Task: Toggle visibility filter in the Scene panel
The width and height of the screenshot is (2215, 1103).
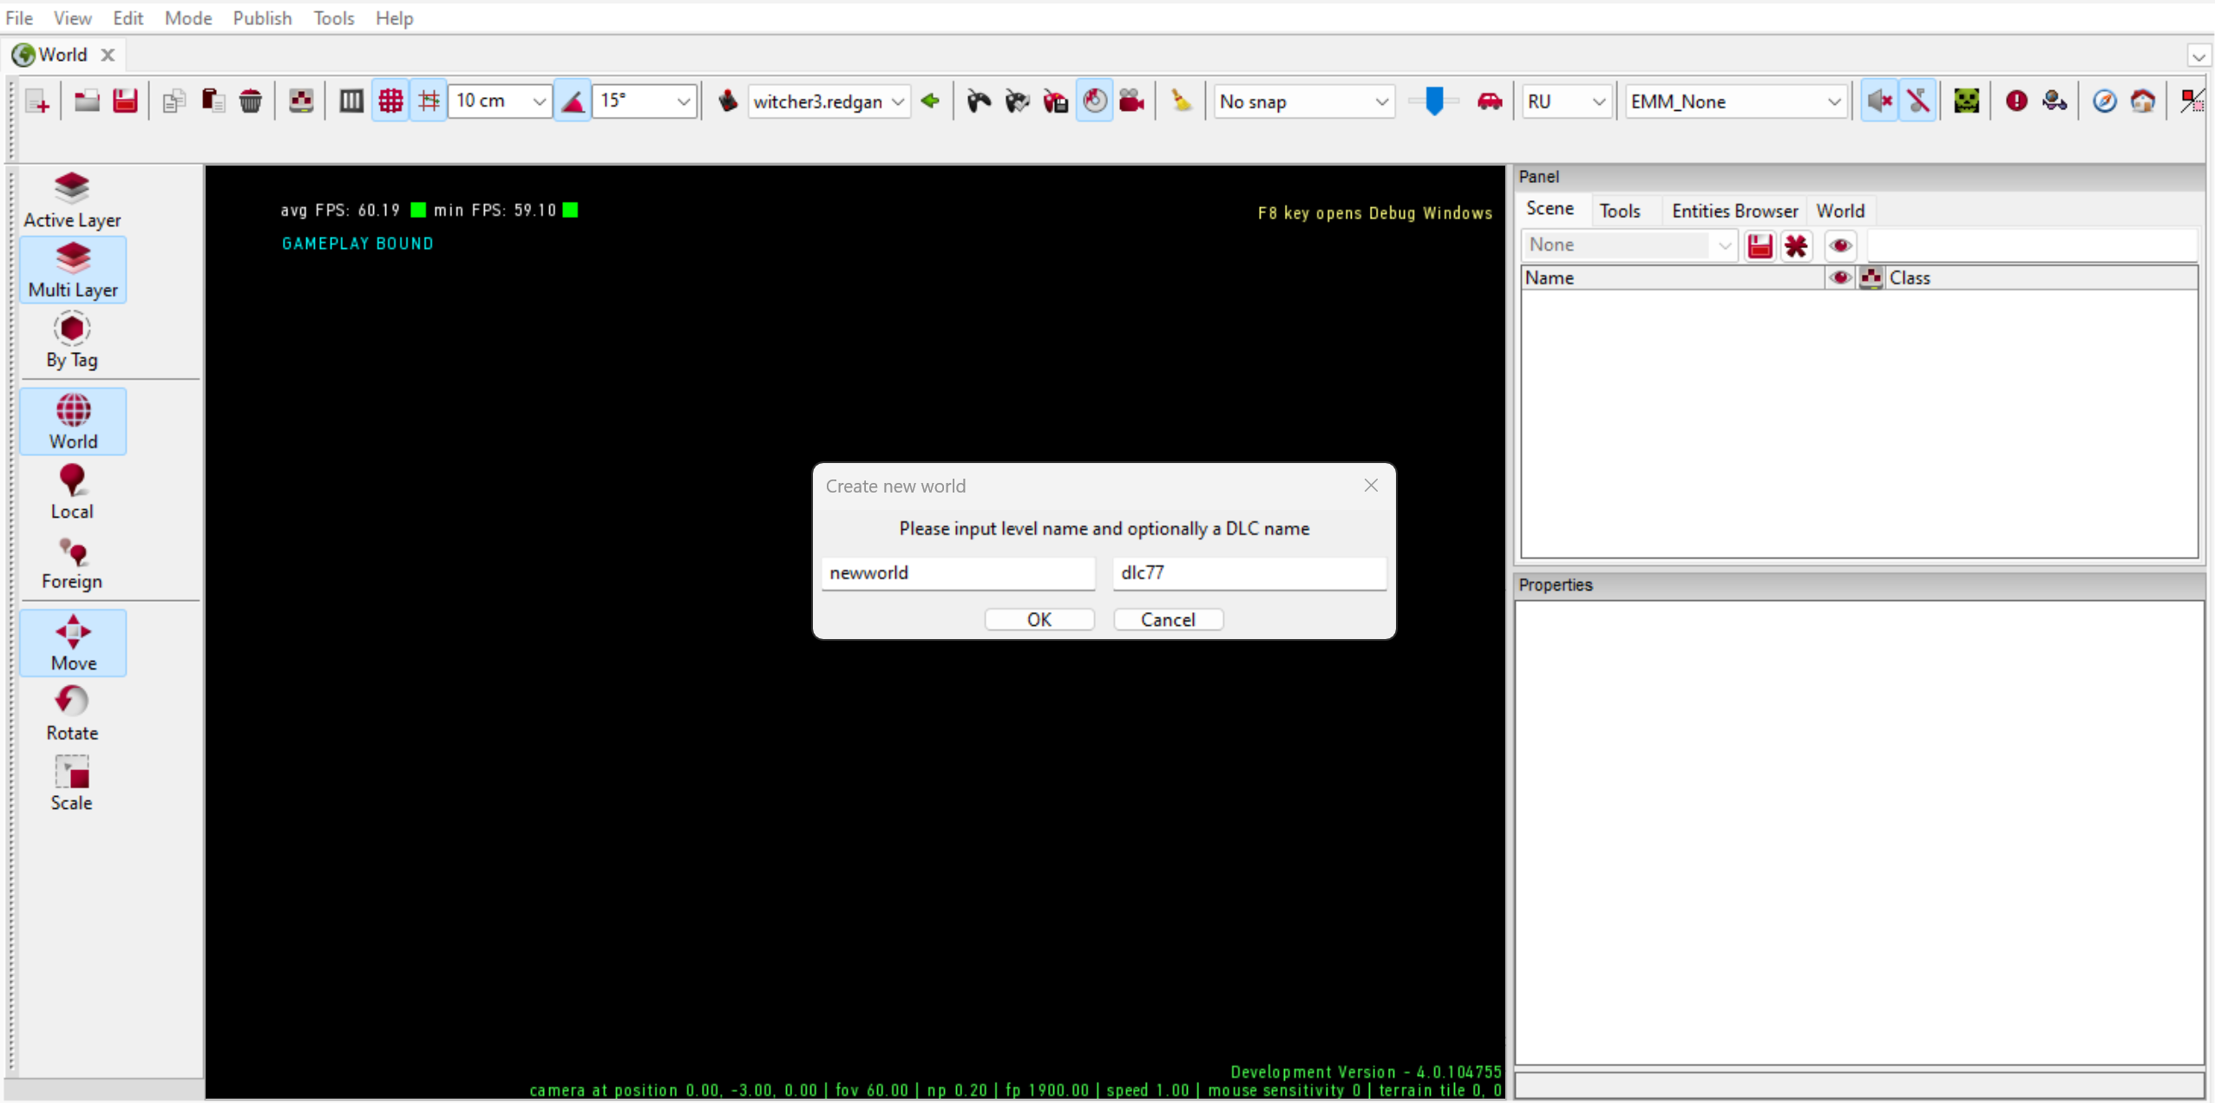Action: (x=1841, y=245)
